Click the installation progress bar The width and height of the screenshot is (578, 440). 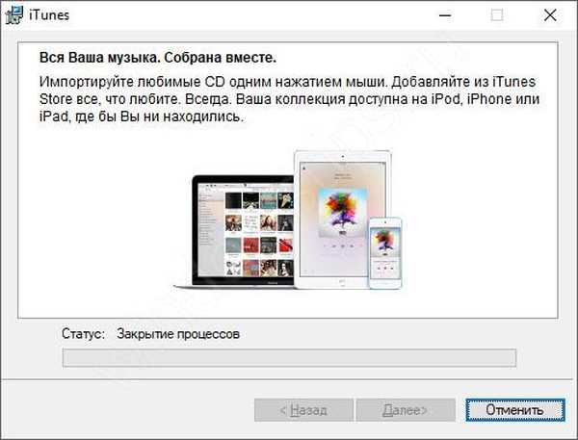point(289,358)
